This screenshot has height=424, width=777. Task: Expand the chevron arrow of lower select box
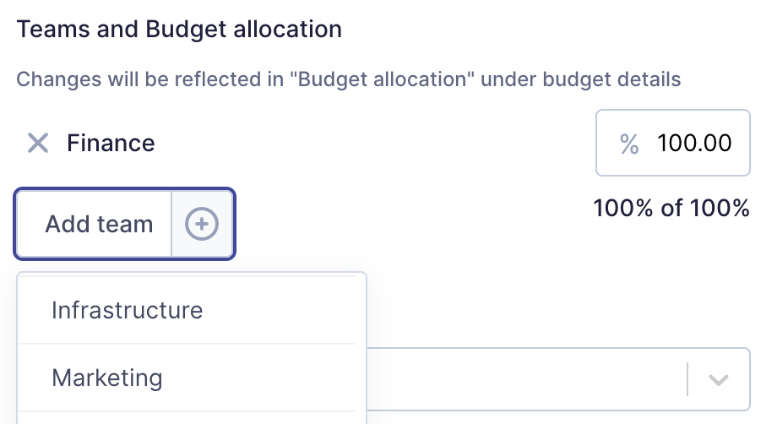[x=718, y=380]
